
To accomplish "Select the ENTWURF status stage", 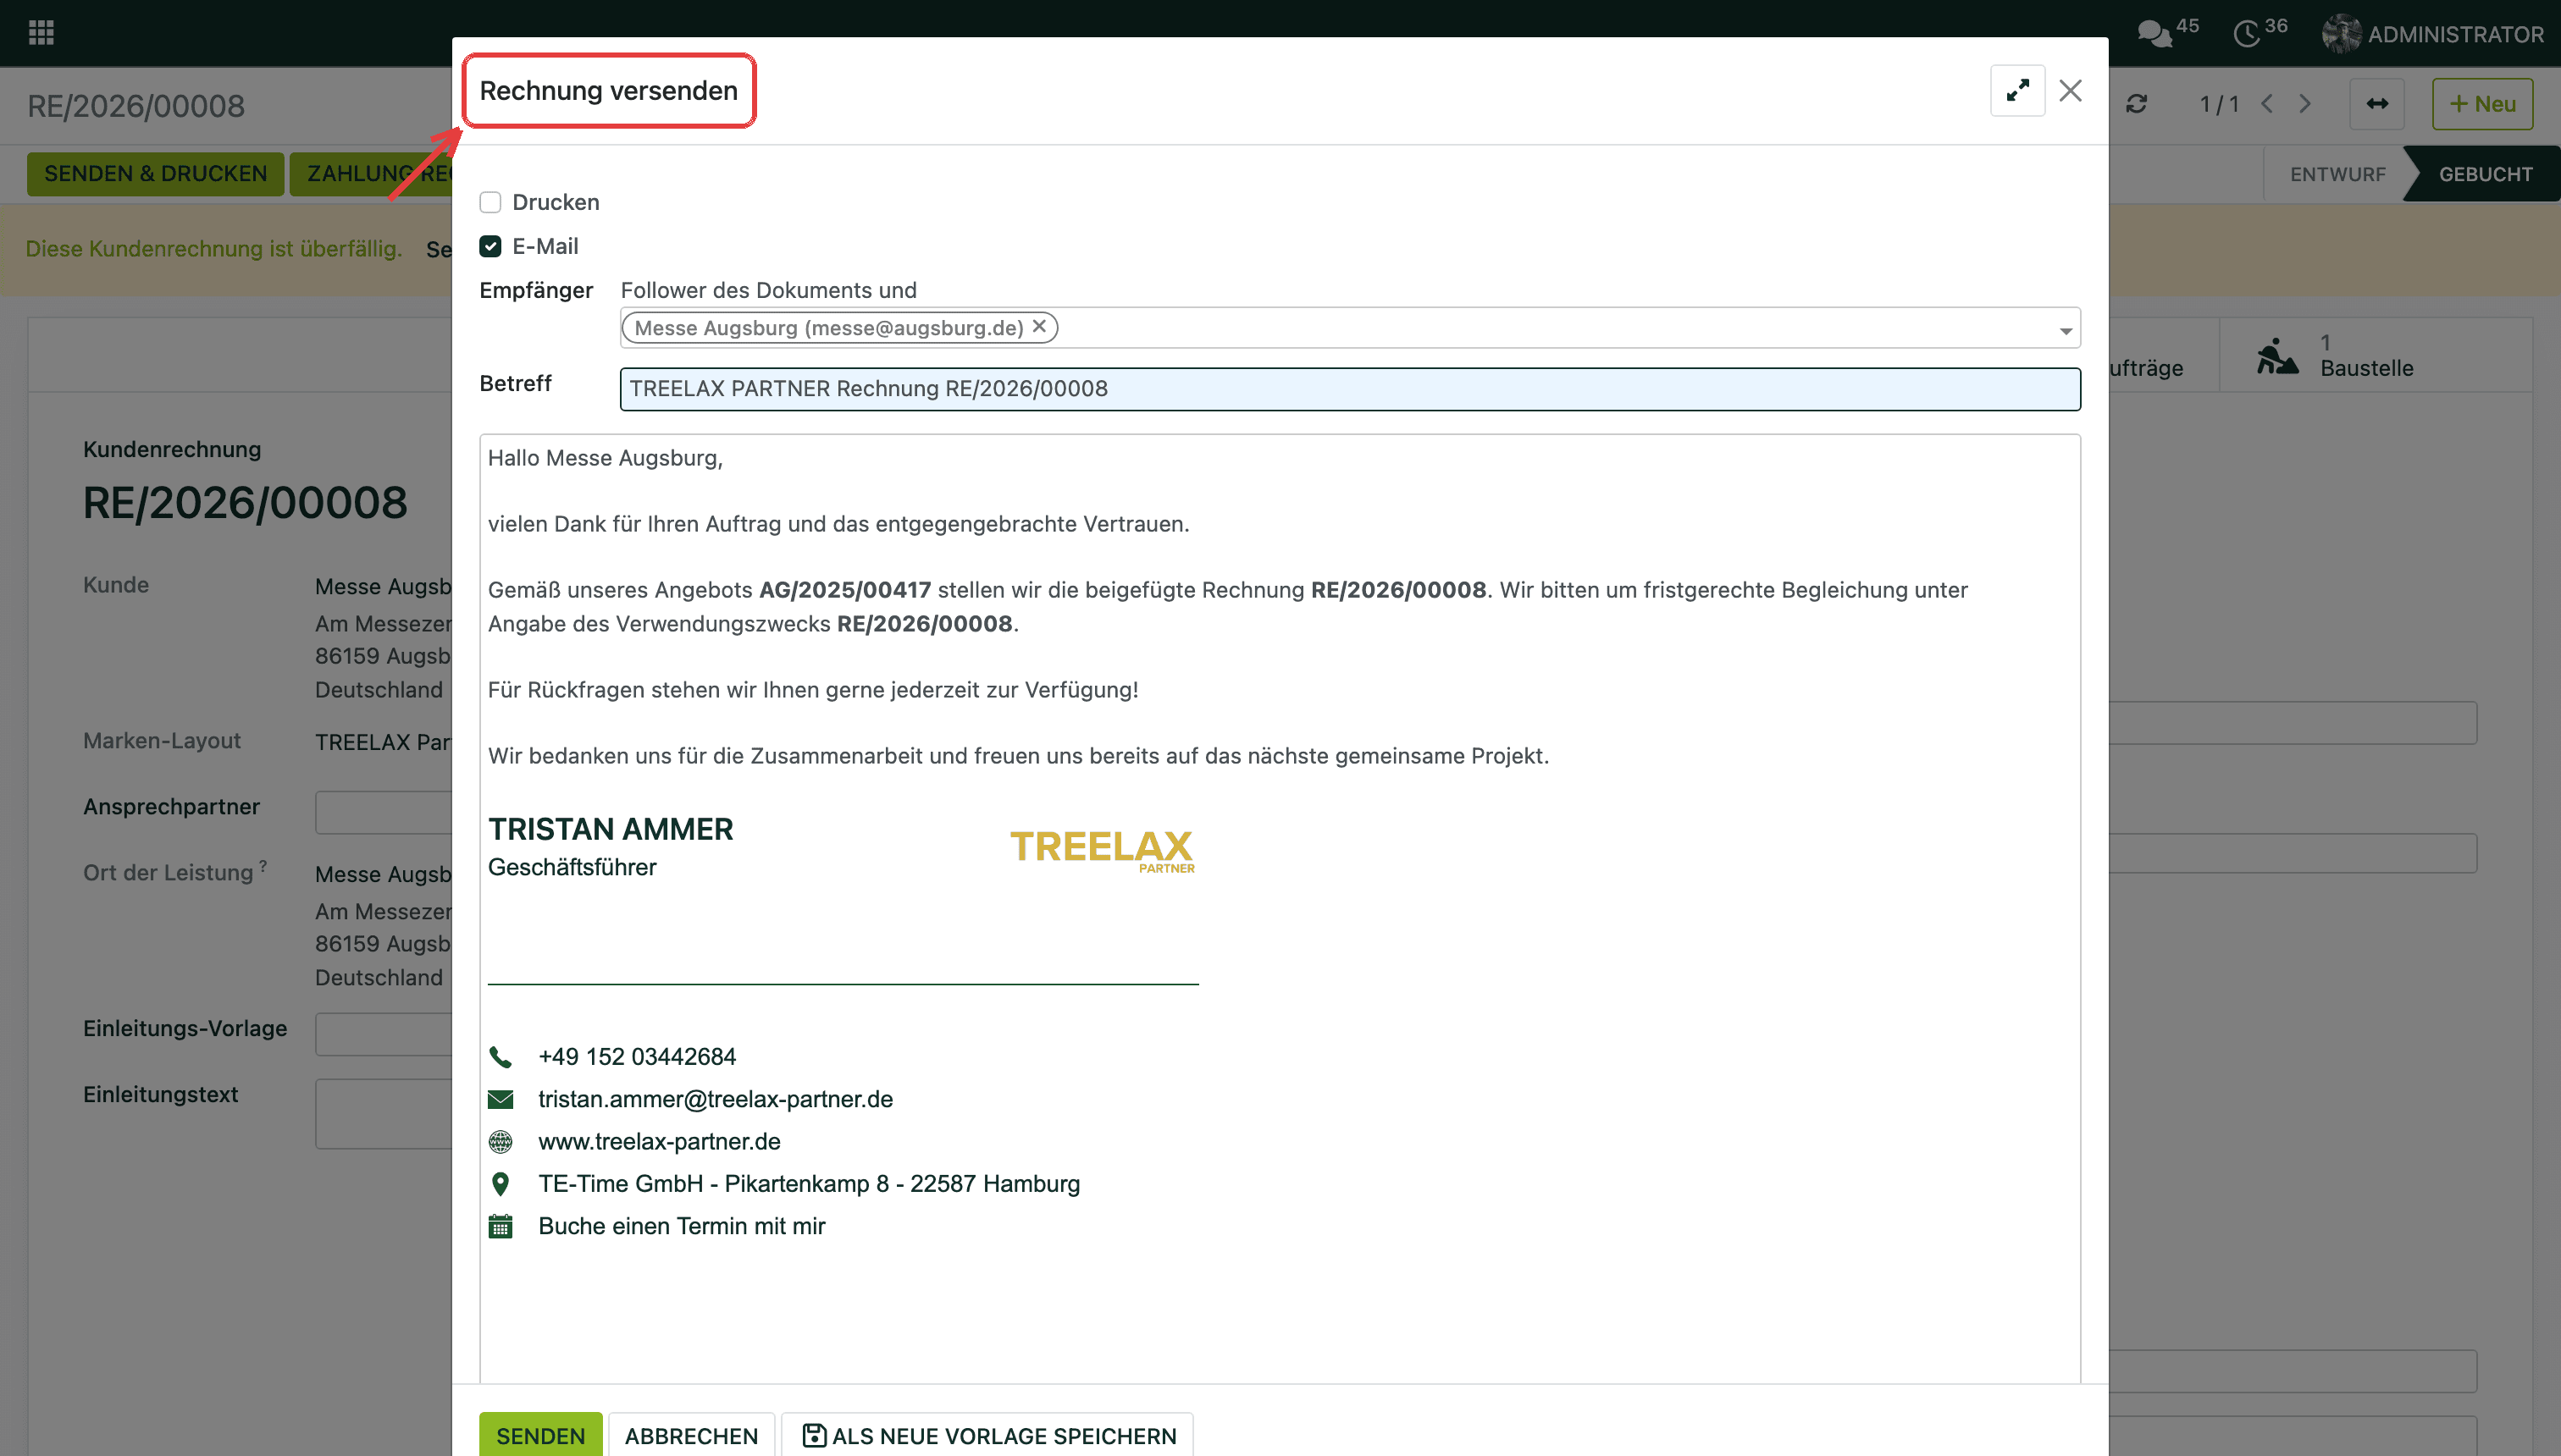I will point(2337,174).
